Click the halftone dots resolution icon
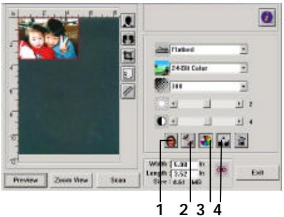The height and width of the screenshot is (217, 284). point(162,86)
